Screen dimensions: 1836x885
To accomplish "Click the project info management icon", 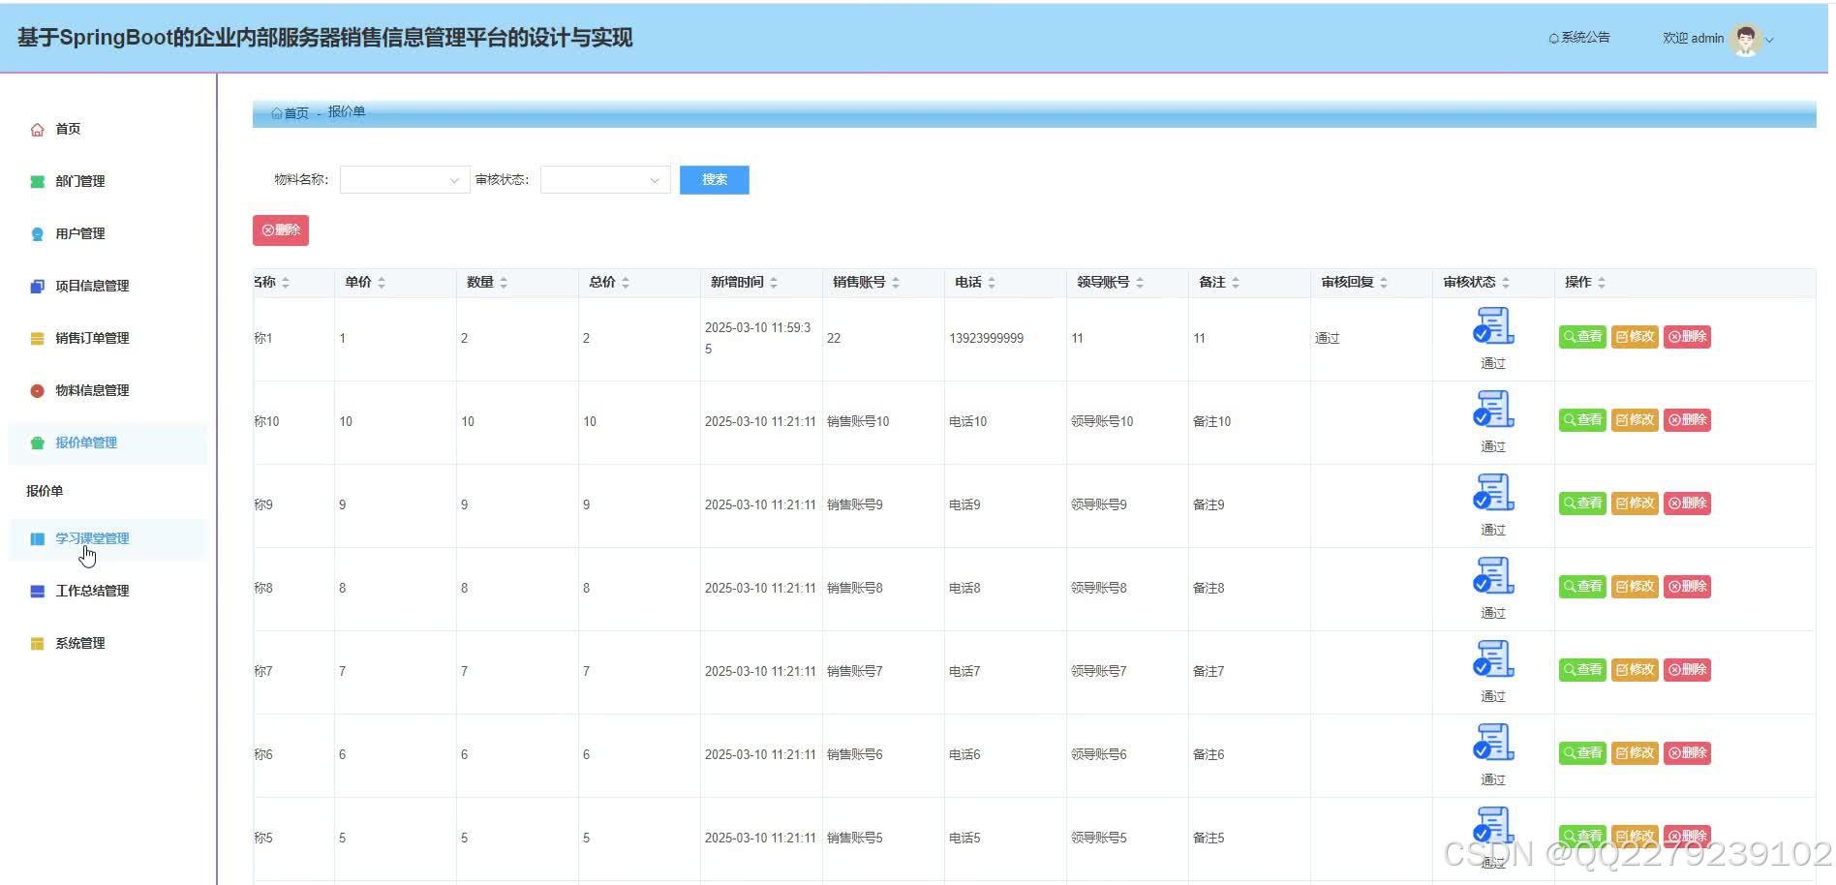I will point(37,287).
